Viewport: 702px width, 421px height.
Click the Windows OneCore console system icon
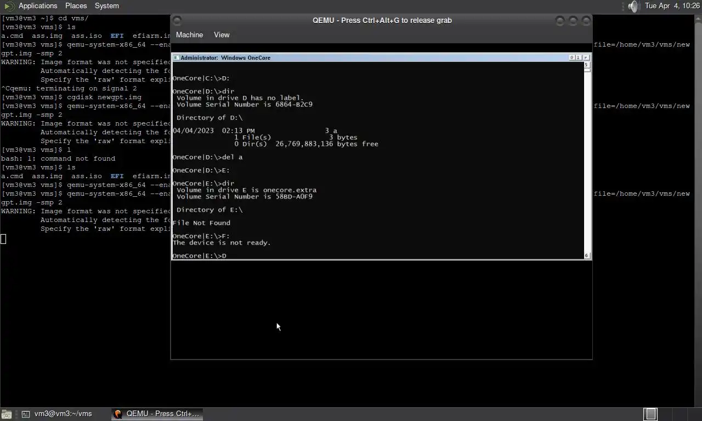pyautogui.click(x=177, y=58)
